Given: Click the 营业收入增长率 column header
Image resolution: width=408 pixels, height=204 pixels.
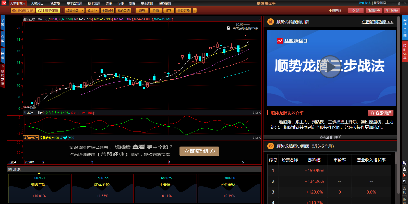Looking at the screenshot, I should tap(371, 160).
